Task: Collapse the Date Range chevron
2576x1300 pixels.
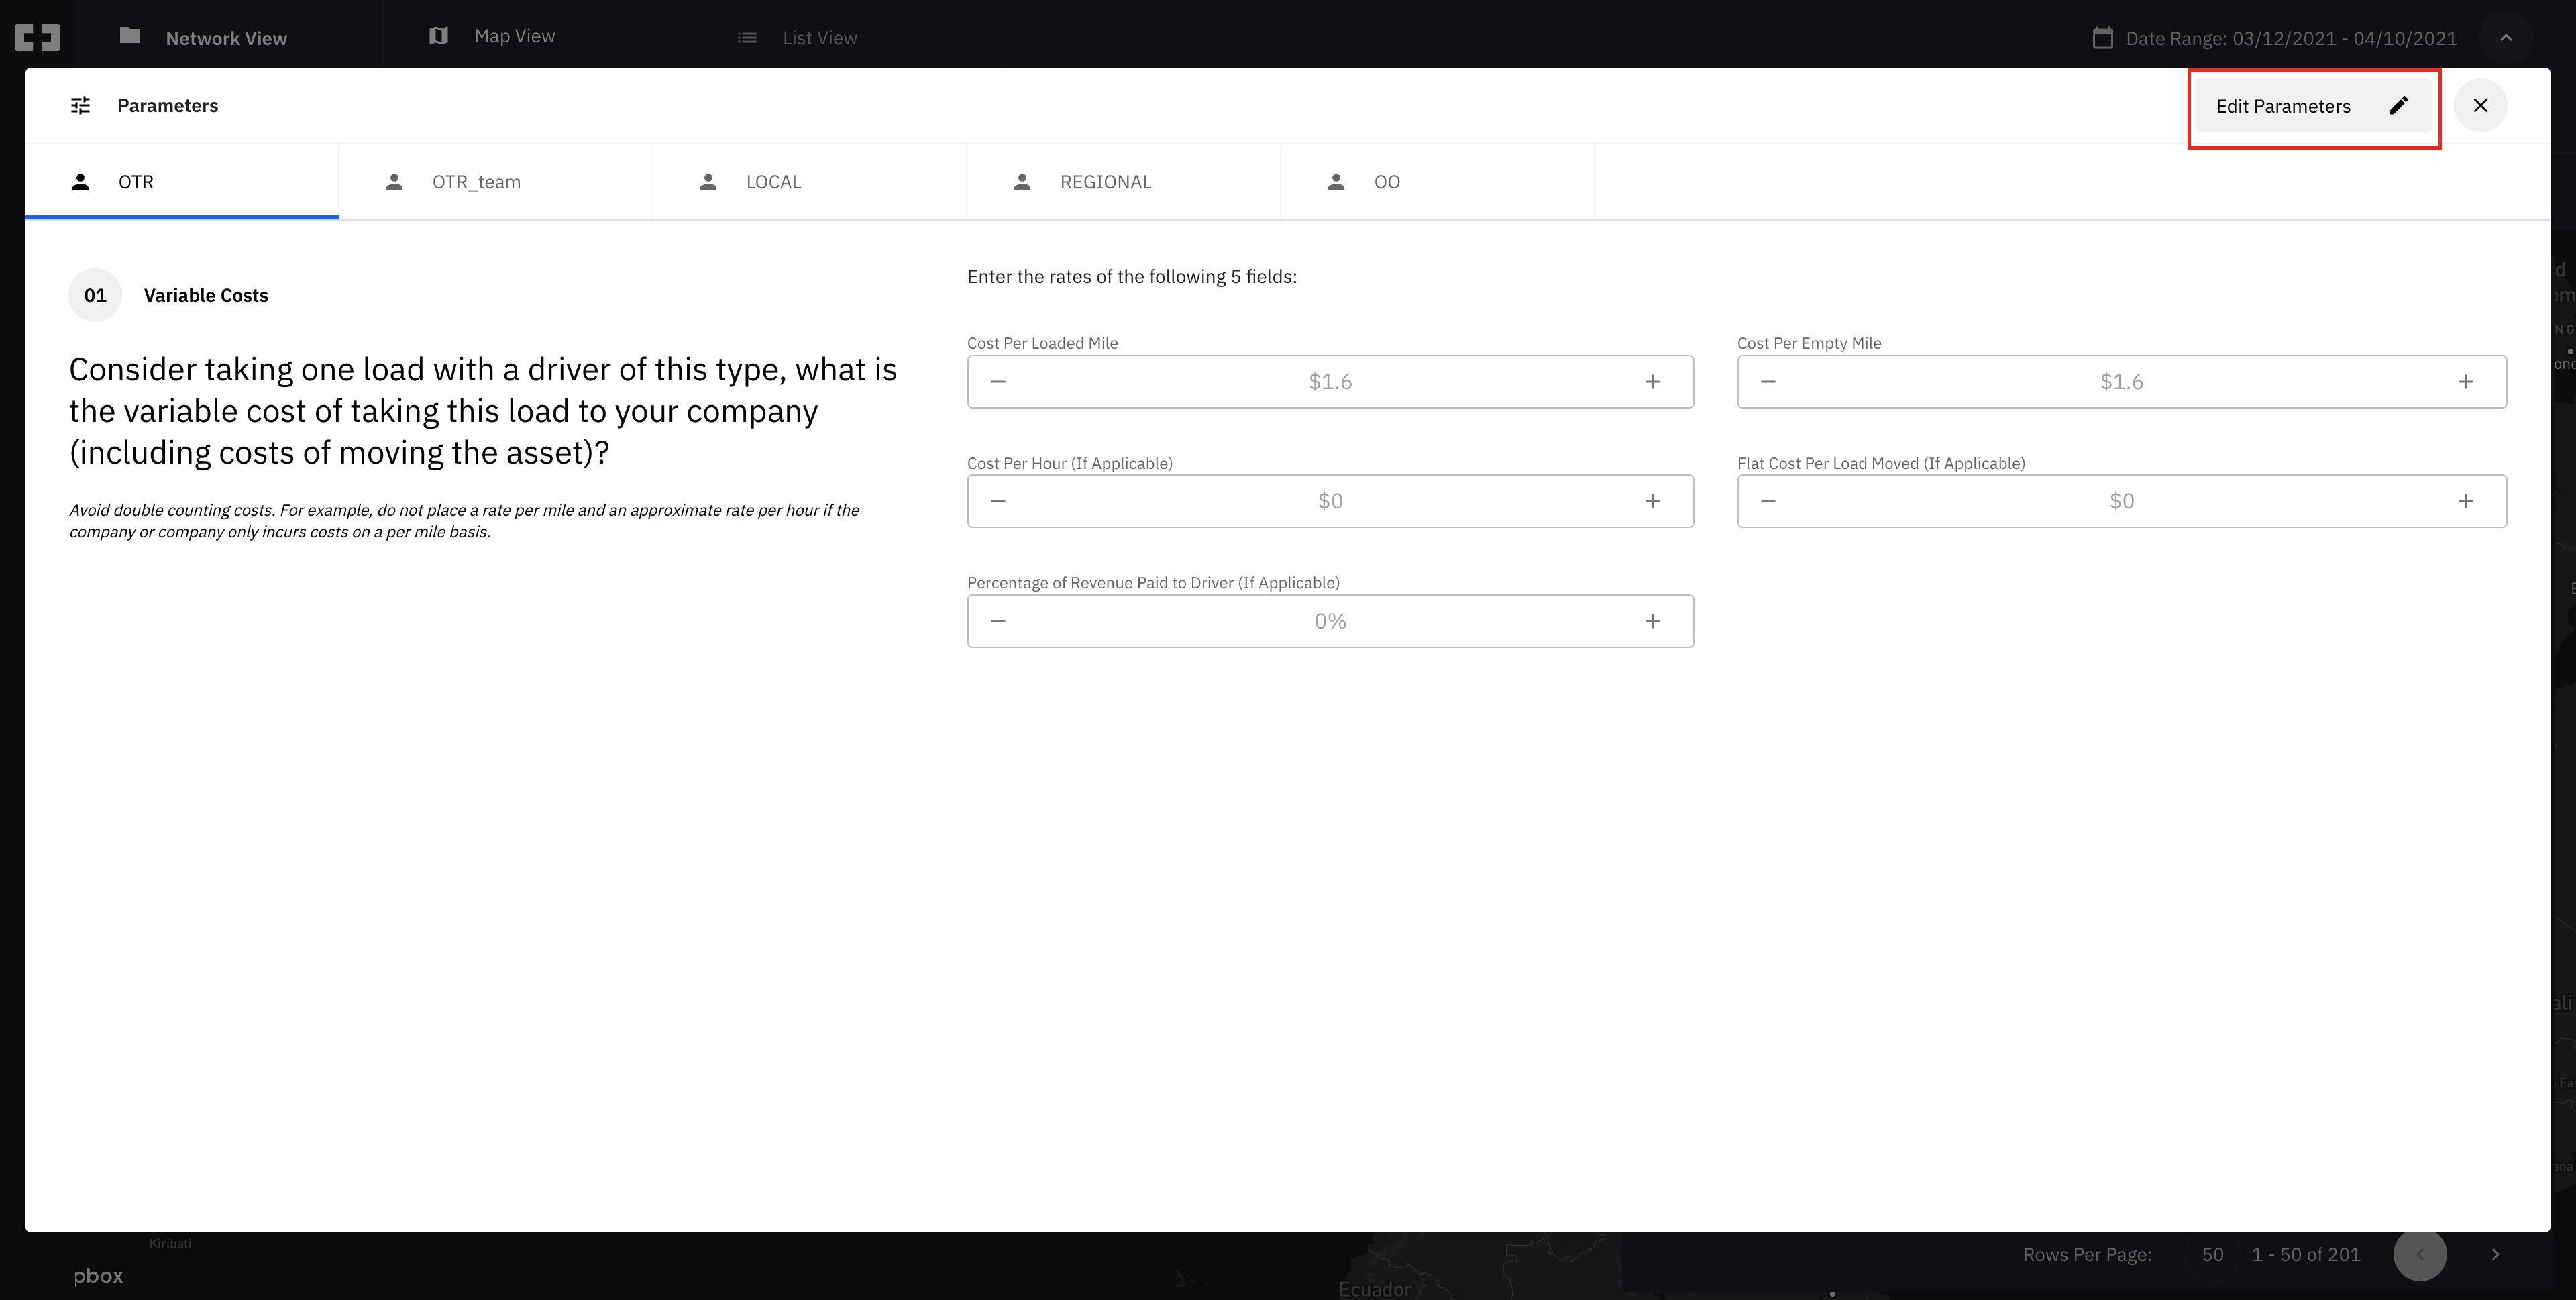Action: tap(2505, 38)
